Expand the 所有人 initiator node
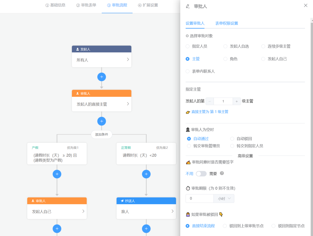This screenshot has width=313, height=236. point(128,60)
